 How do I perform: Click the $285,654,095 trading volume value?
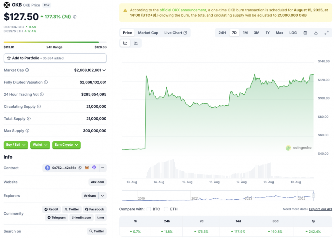pos(94,94)
